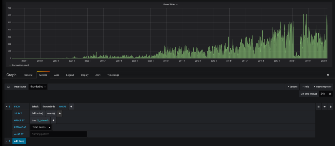
Task: Click the Add Query button
Action: tap(19, 141)
